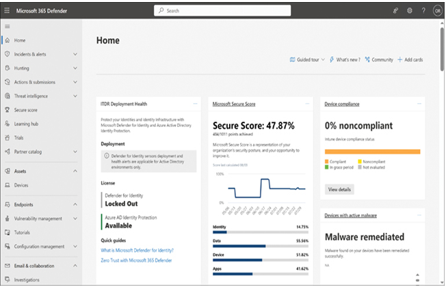Click What's new? link
This screenshot has width=446, height=287.
(345, 59)
